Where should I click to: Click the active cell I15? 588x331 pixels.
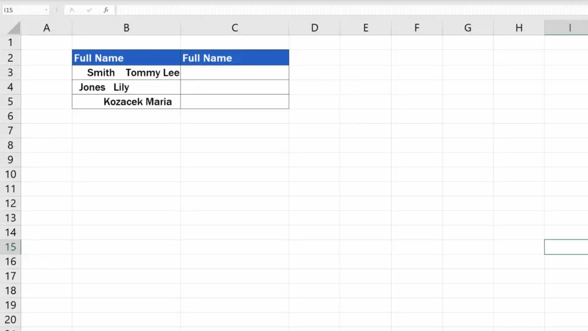pyautogui.click(x=566, y=247)
